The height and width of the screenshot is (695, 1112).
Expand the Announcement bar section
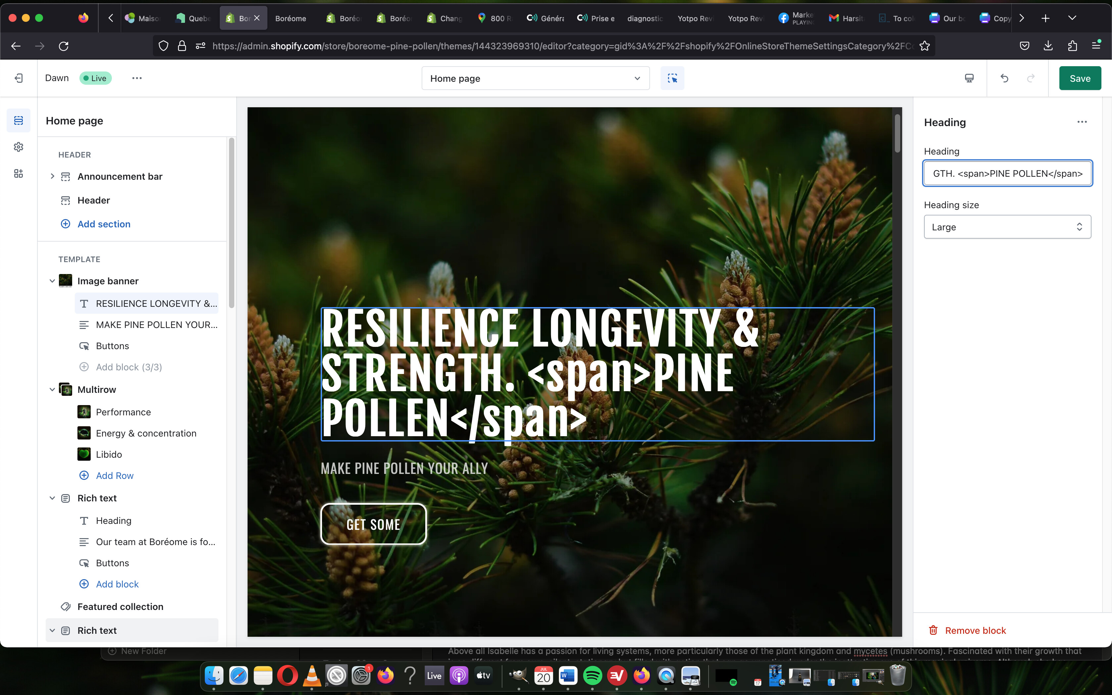[x=52, y=176]
